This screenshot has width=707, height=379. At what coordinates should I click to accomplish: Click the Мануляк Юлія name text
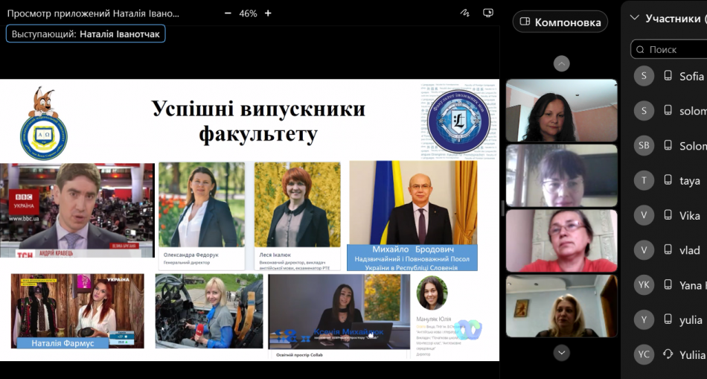(434, 319)
